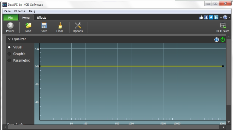Open the Effects menu in menu bar
233x130 pixels.
pos(20,11)
